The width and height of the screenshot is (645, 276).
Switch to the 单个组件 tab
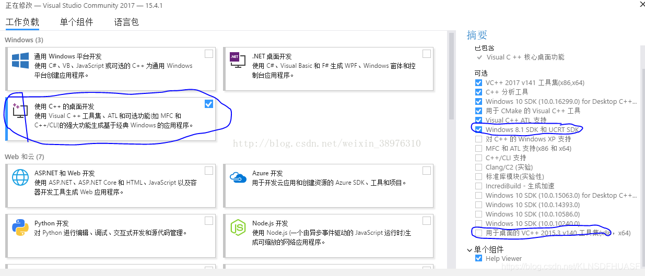[77, 22]
